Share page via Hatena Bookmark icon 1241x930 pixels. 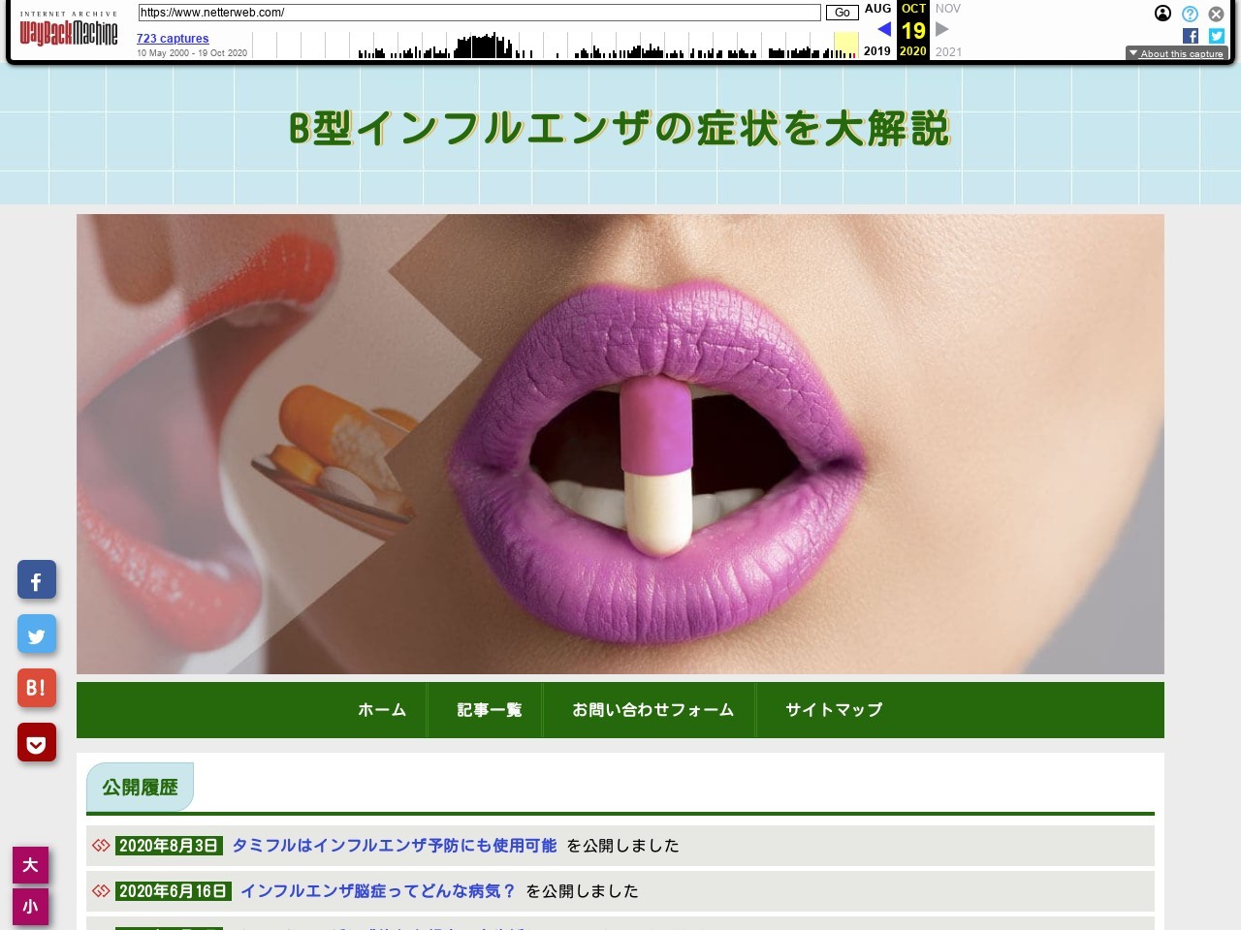(37, 689)
